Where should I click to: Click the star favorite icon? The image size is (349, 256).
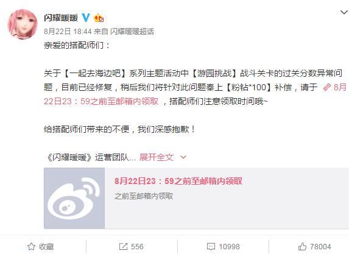[32, 246]
